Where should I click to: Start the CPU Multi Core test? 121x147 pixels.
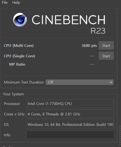(x=106, y=46)
